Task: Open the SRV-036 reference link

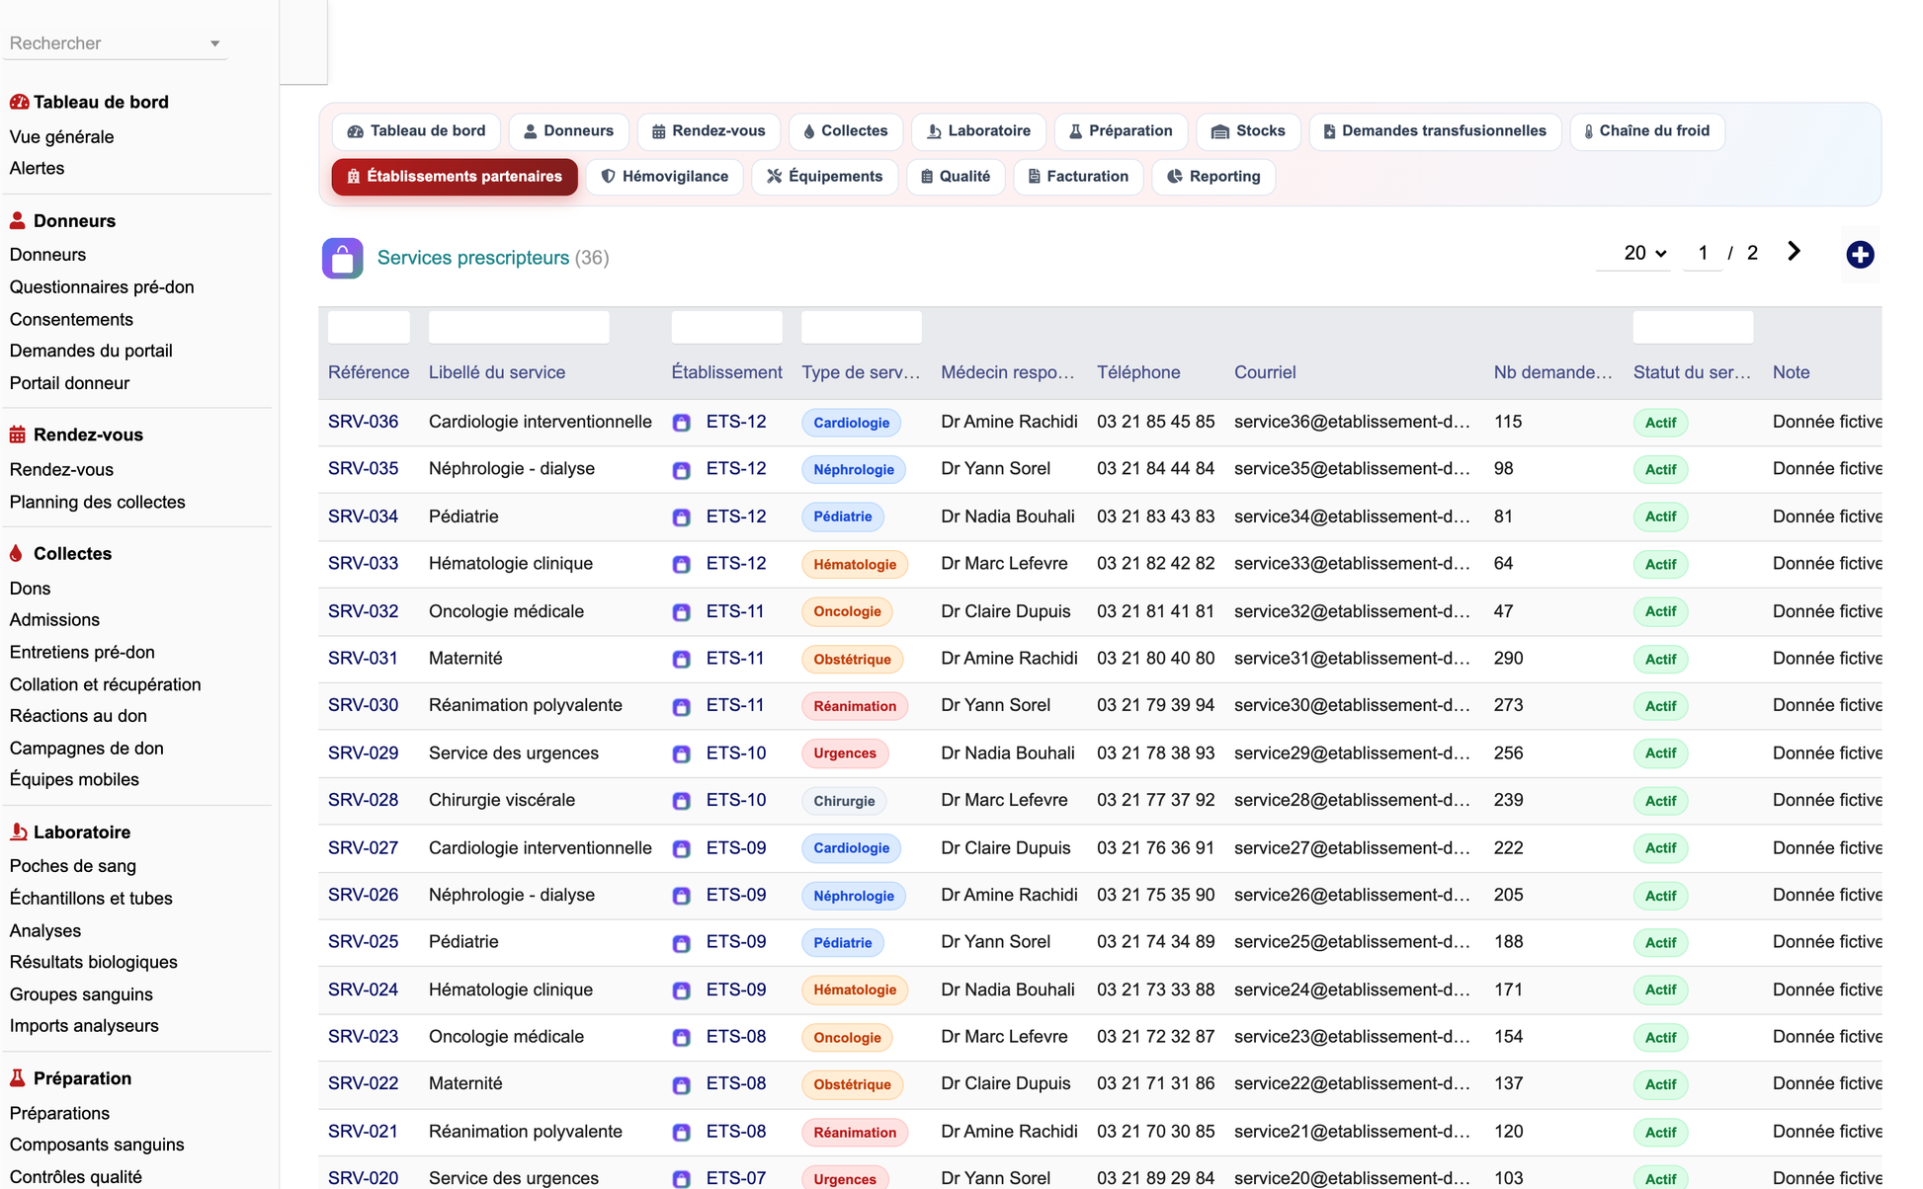Action: click(363, 422)
